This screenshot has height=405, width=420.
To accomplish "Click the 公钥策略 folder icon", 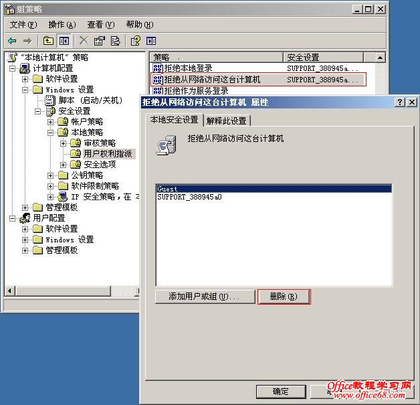I will [64, 175].
